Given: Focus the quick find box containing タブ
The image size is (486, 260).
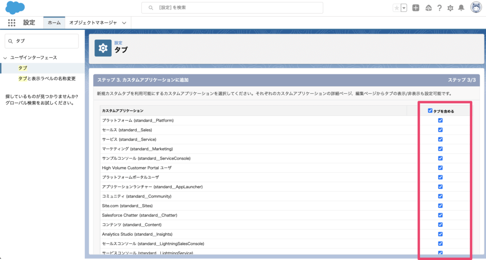Looking at the screenshot, I should pos(42,41).
